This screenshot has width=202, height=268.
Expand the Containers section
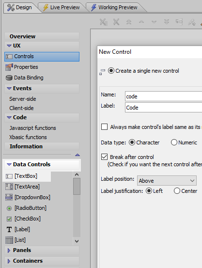(42, 261)
